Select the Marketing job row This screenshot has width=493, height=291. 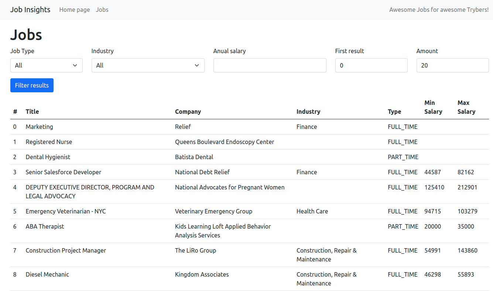click(x=39, y=127)
